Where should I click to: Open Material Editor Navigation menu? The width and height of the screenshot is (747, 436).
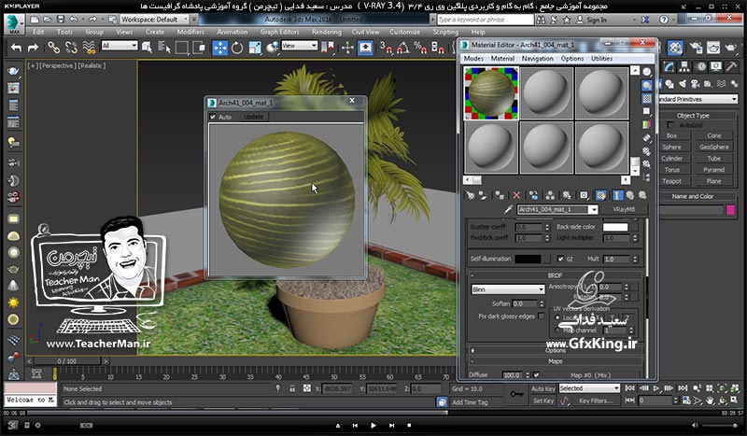pyautogui.click(x=538, y=58)
